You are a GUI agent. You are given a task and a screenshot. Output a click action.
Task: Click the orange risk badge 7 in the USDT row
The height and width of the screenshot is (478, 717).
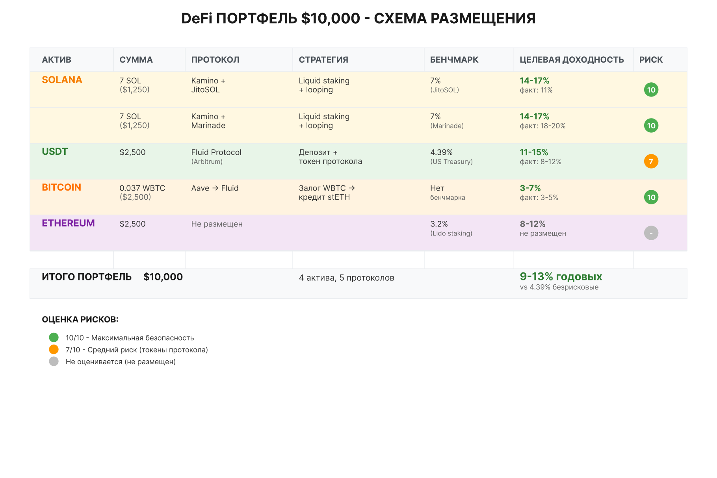[x=651, y=161]
